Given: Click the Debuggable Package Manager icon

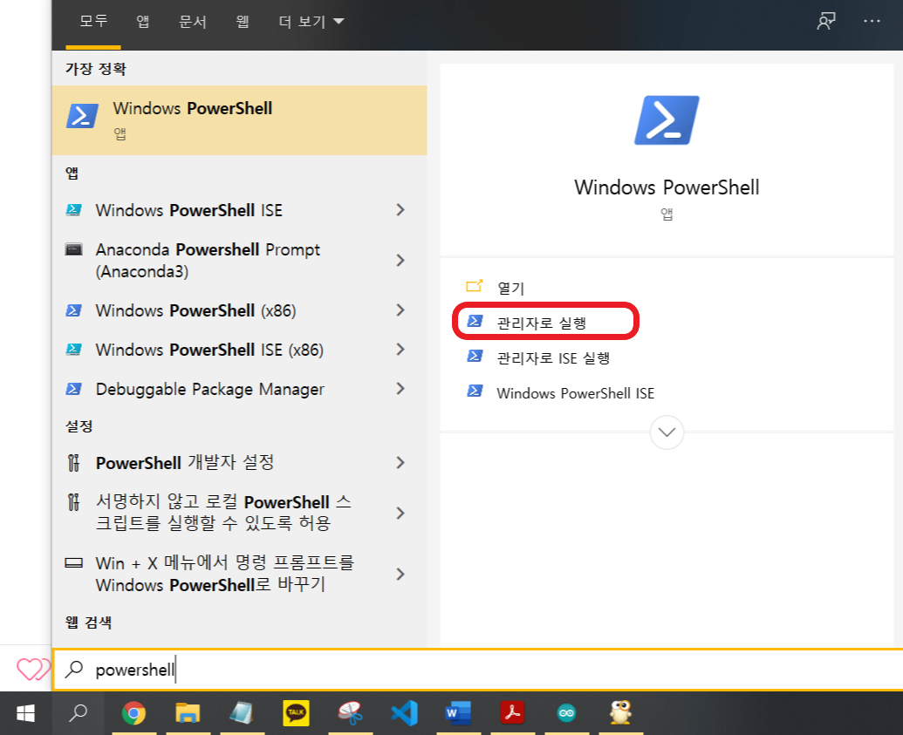Looking at the screenshot, I should click(73, 389).
